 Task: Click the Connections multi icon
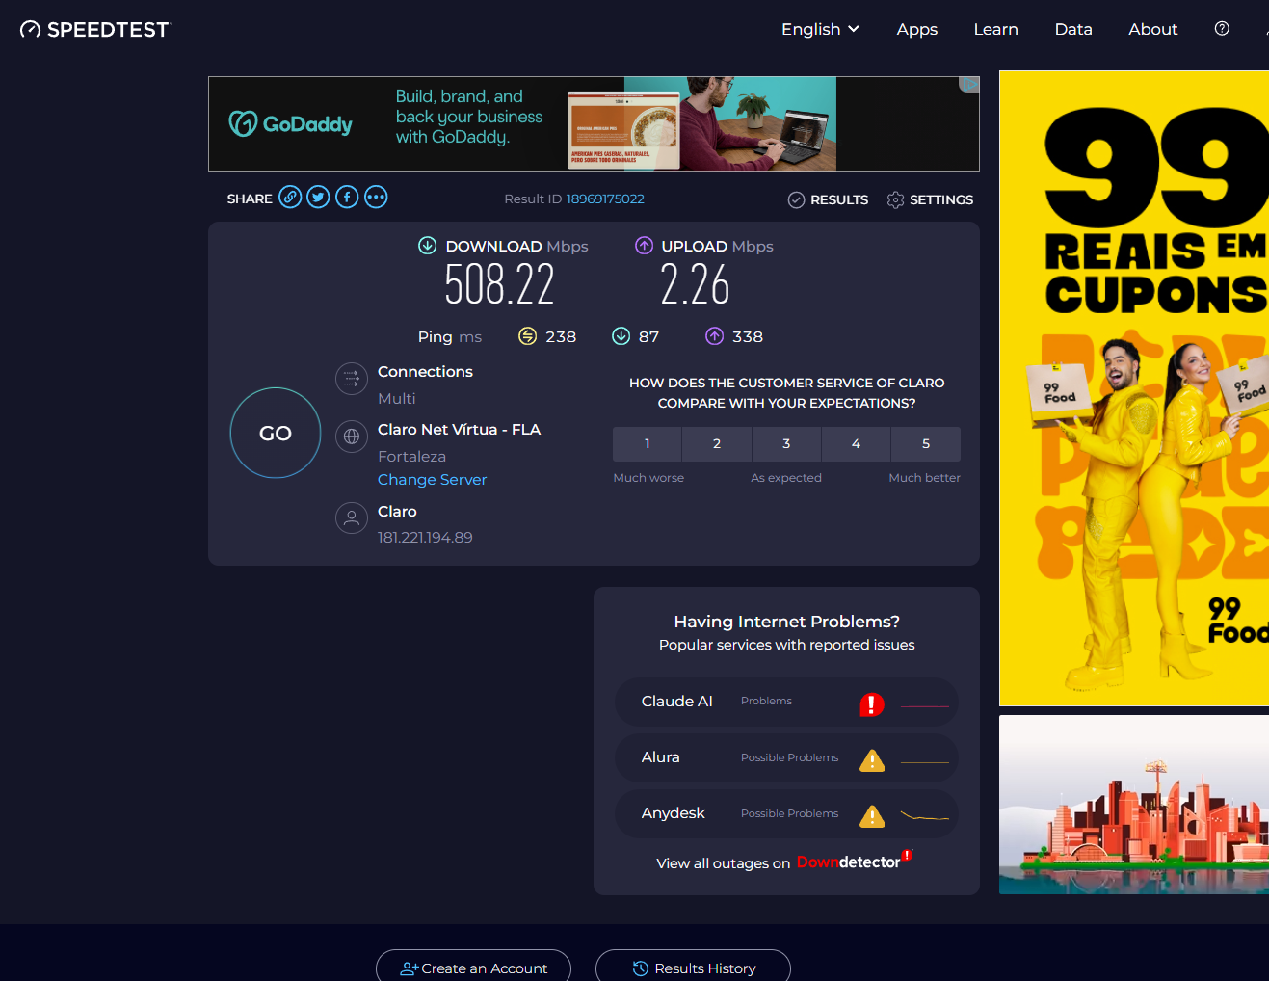(352, 379)
